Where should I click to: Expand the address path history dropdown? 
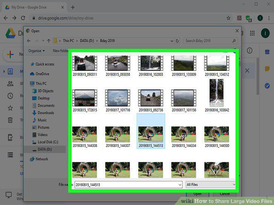coord(172,41)
